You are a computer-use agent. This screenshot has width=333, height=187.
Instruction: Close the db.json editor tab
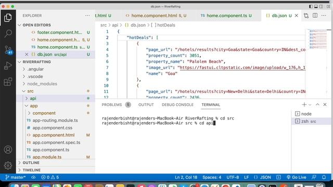tap(297, 16)
